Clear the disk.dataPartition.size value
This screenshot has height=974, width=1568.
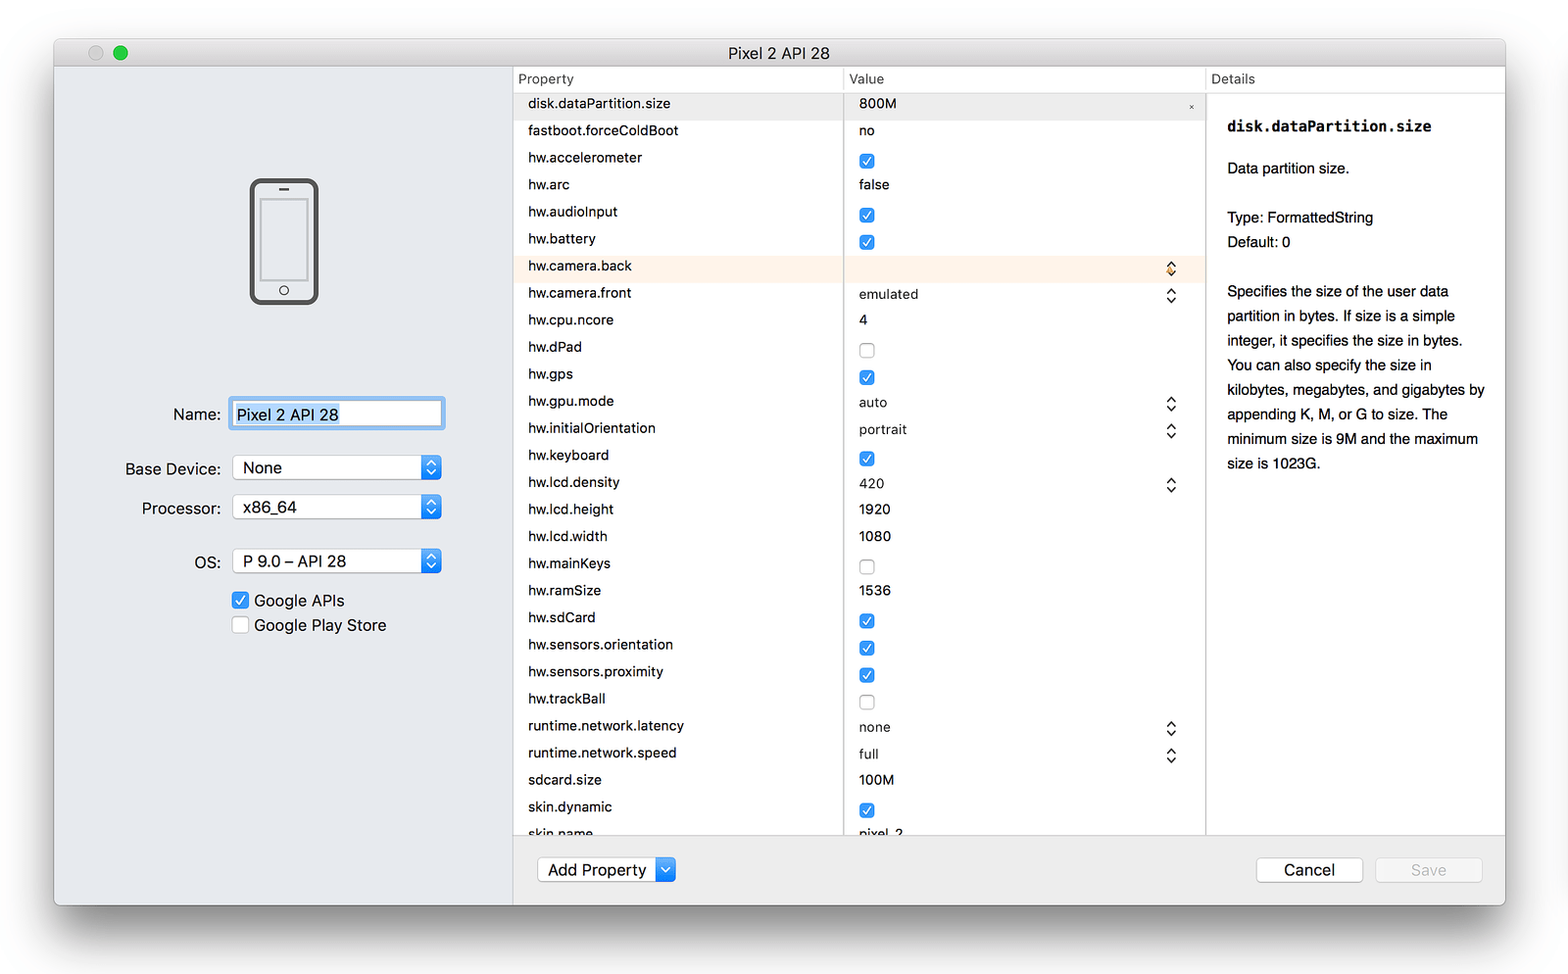(x=1191, y=106)
